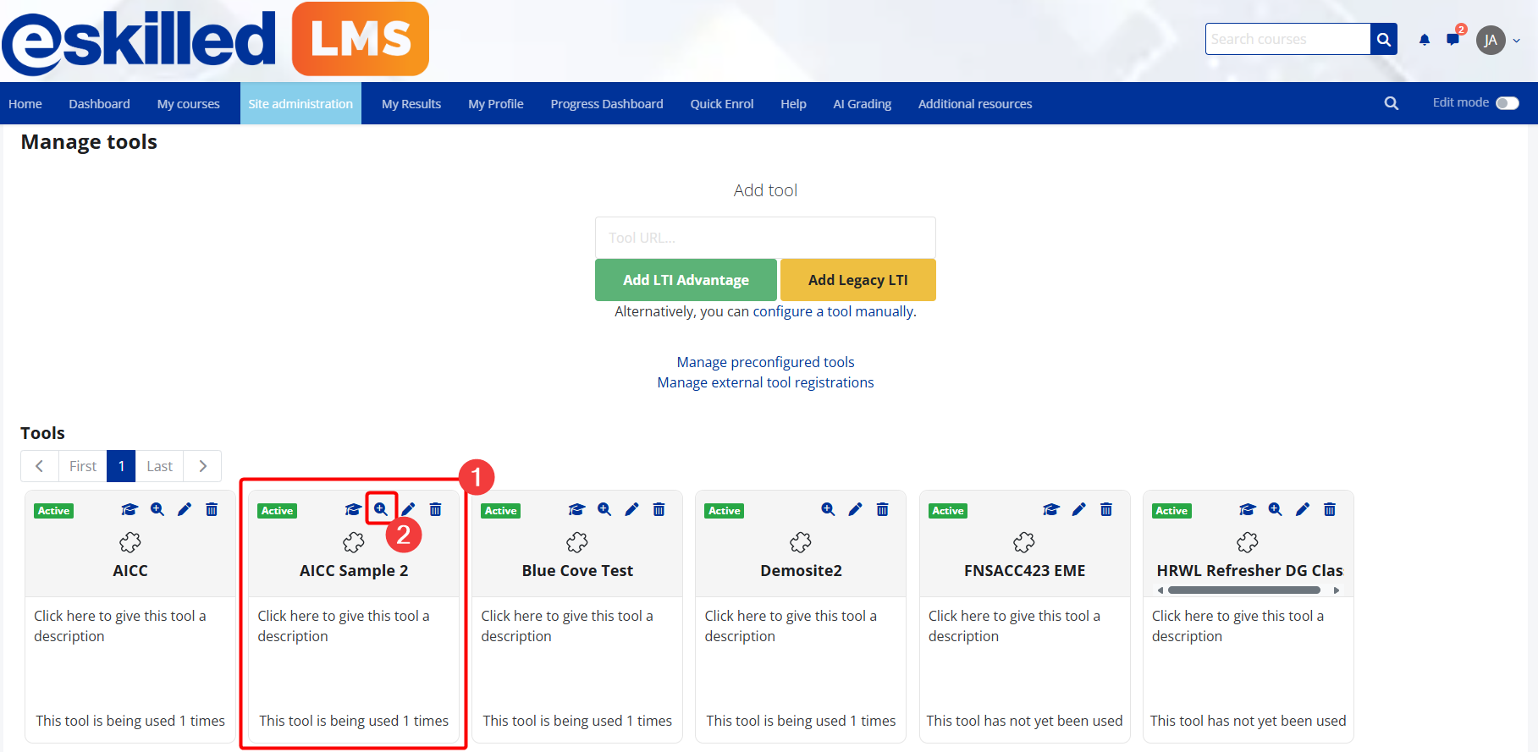Delete the HRWL Refresher DG tool

(1329, 509)
